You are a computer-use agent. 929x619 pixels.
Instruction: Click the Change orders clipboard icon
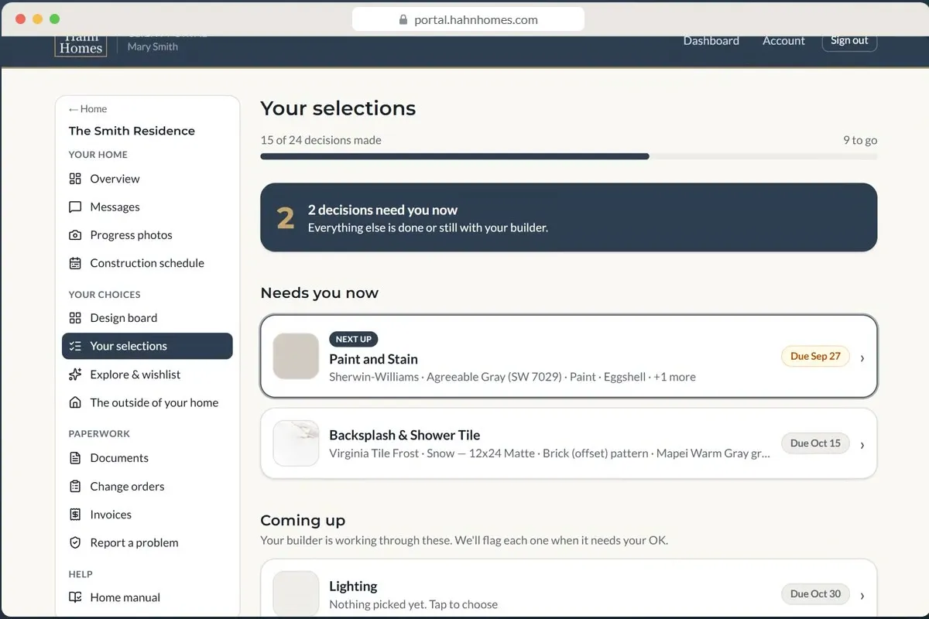coord(75,487)
